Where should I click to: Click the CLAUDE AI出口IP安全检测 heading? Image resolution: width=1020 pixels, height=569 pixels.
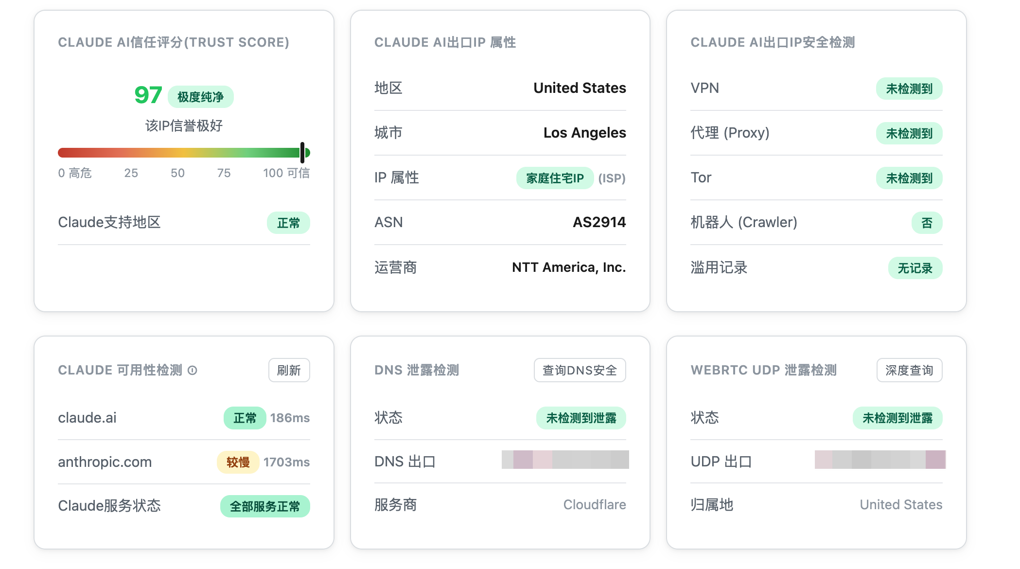click(773, 42)
